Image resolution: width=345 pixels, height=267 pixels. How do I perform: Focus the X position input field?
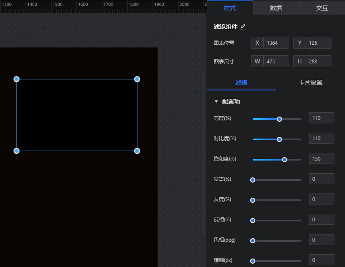[x=276, y=43]
